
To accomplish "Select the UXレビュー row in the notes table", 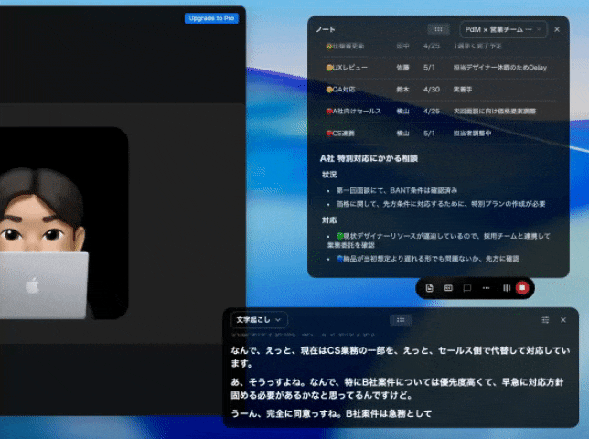I will pos(438,68).
